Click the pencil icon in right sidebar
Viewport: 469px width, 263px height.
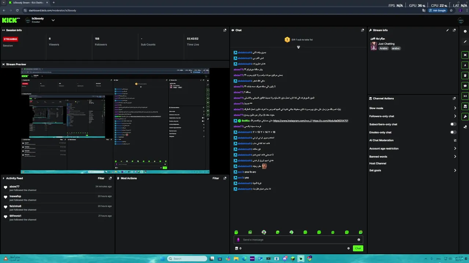pos(465,41)
